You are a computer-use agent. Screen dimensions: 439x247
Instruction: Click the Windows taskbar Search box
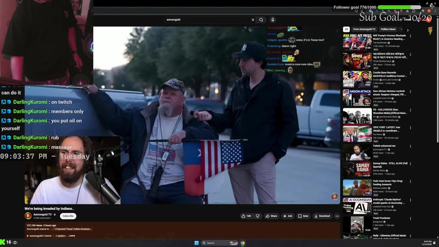(x=219, y=243)
